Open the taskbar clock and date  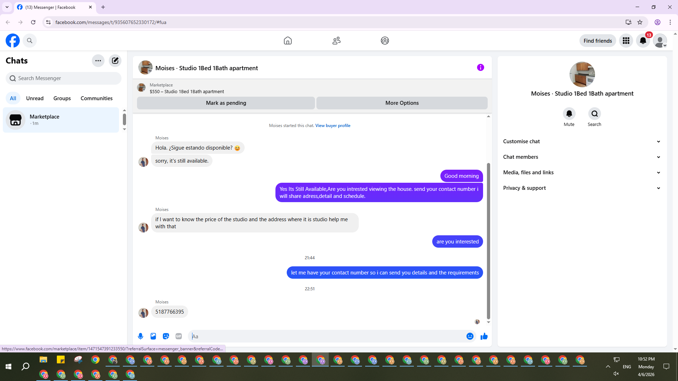point(646,367)
